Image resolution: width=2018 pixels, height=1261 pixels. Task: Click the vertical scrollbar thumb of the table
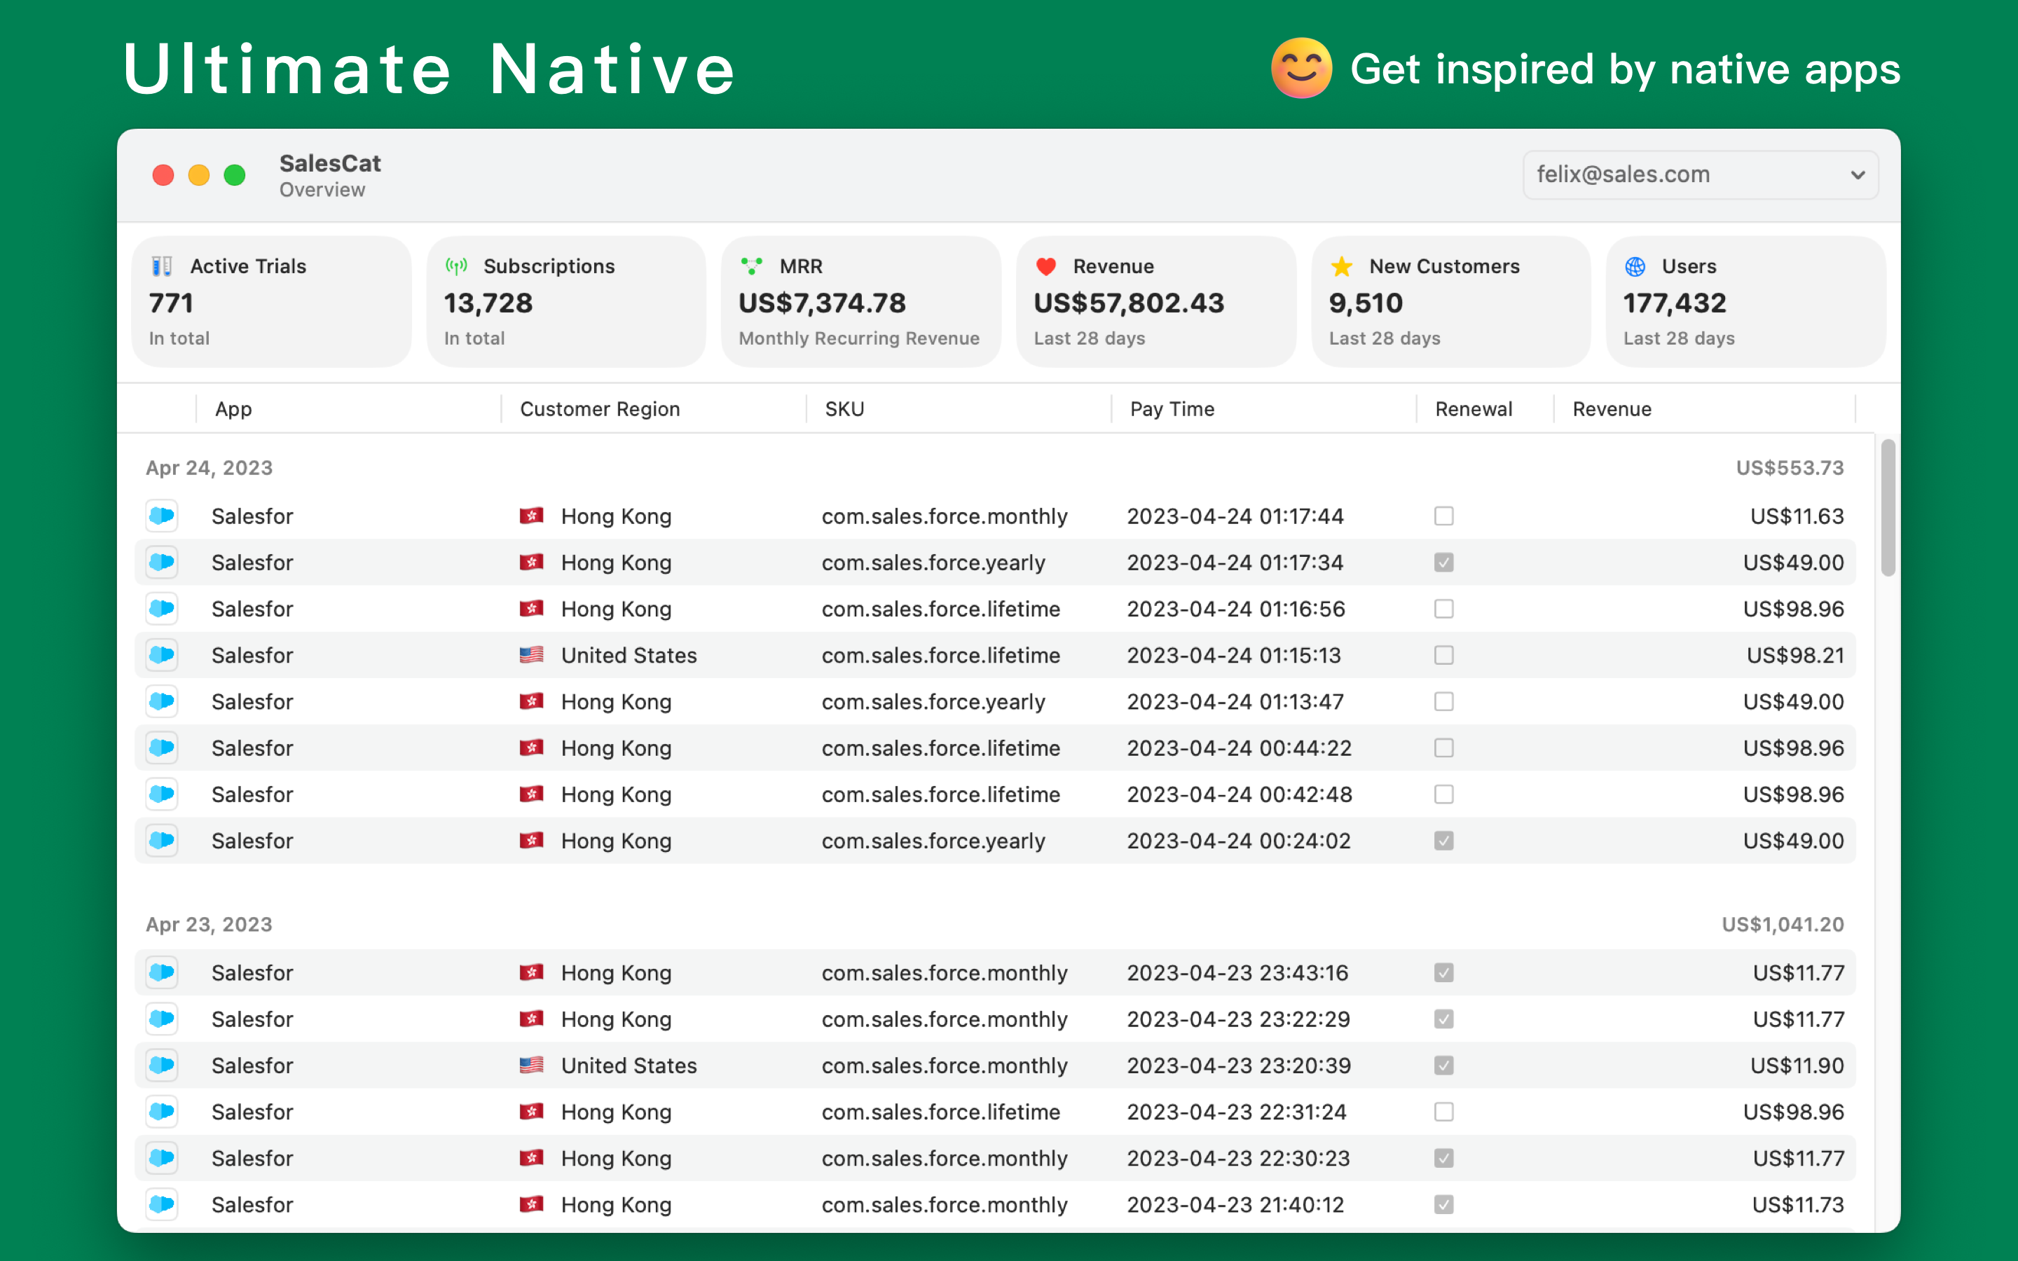tap(1888, 507)
